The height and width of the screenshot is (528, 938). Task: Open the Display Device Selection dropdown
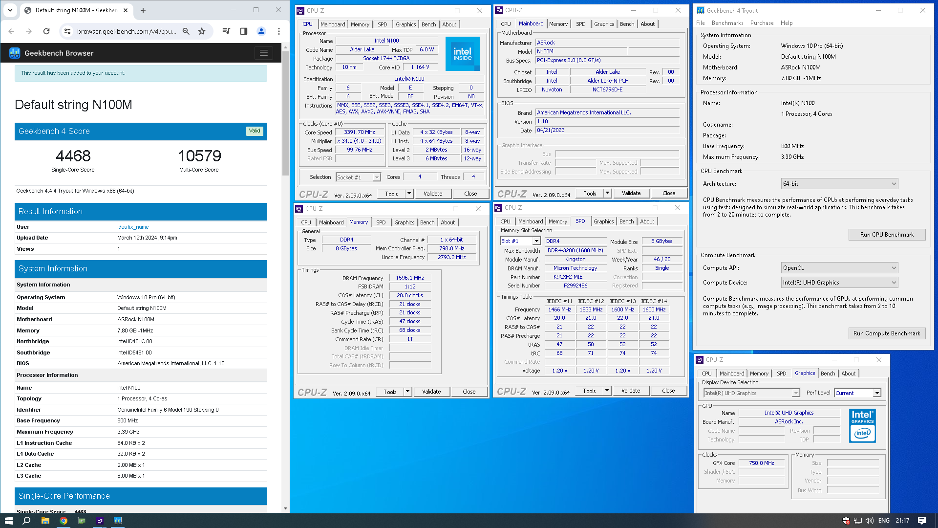tap(751, 393)
